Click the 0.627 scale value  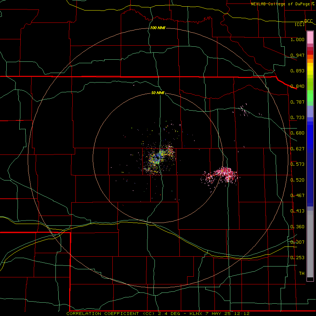coord(297,149)
